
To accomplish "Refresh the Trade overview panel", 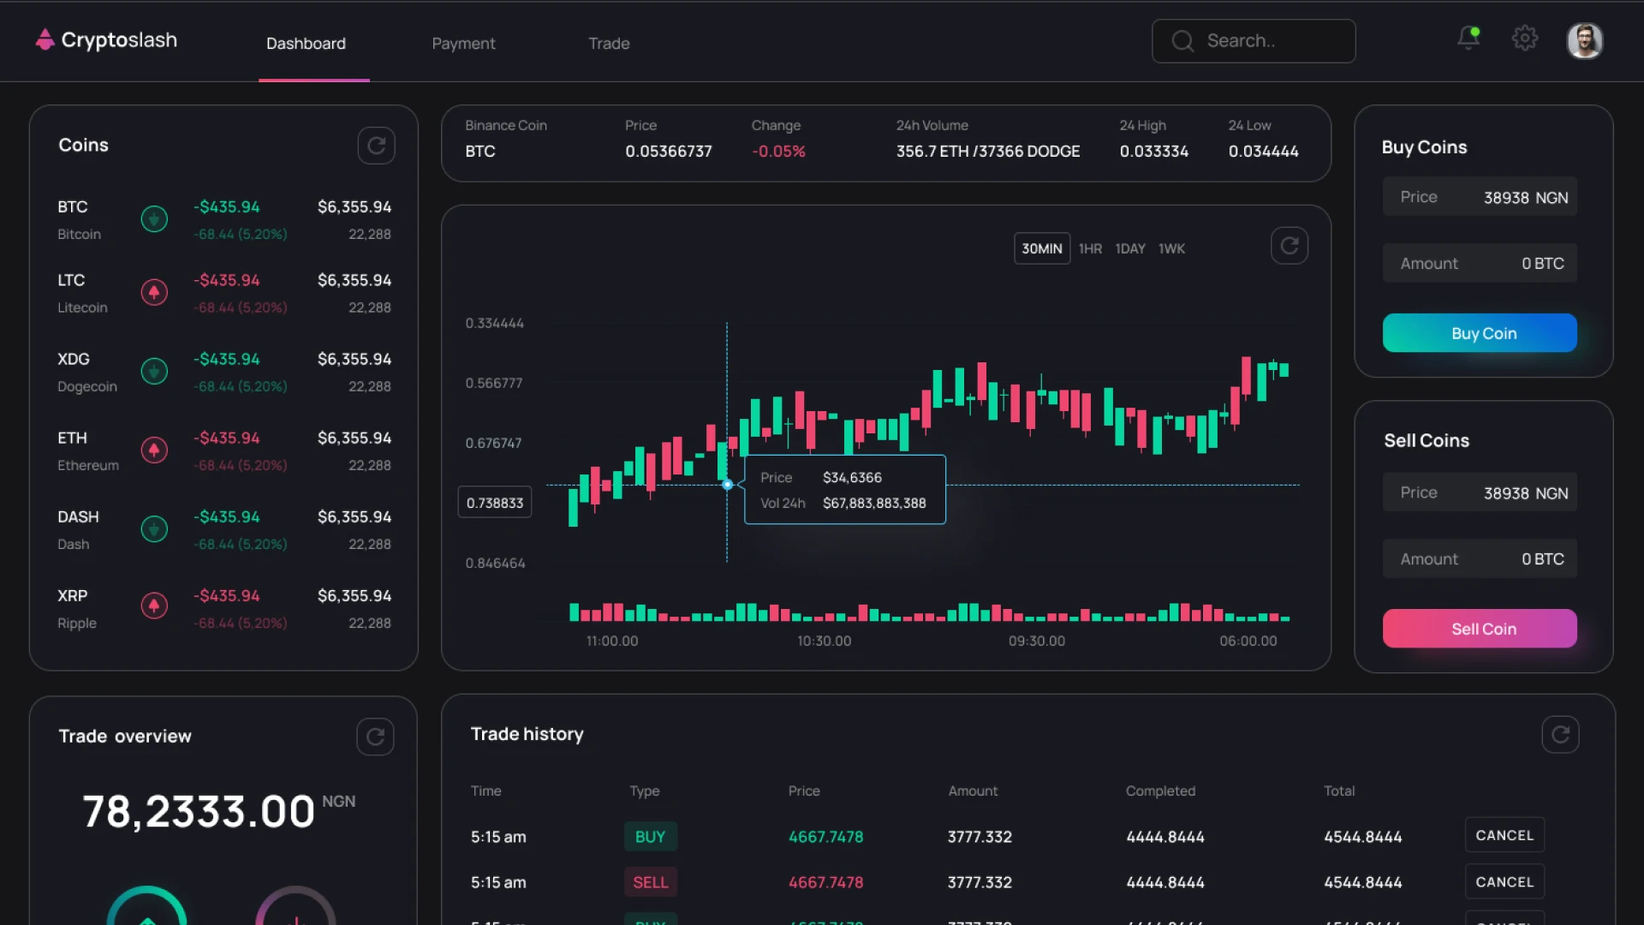I will (x=375, y=737).
